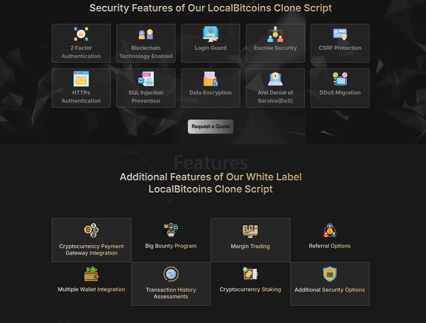Select the CSRF Protection icon
This screenshot has width=426, height=323.
pyautogui.click(x=340, y=34)
